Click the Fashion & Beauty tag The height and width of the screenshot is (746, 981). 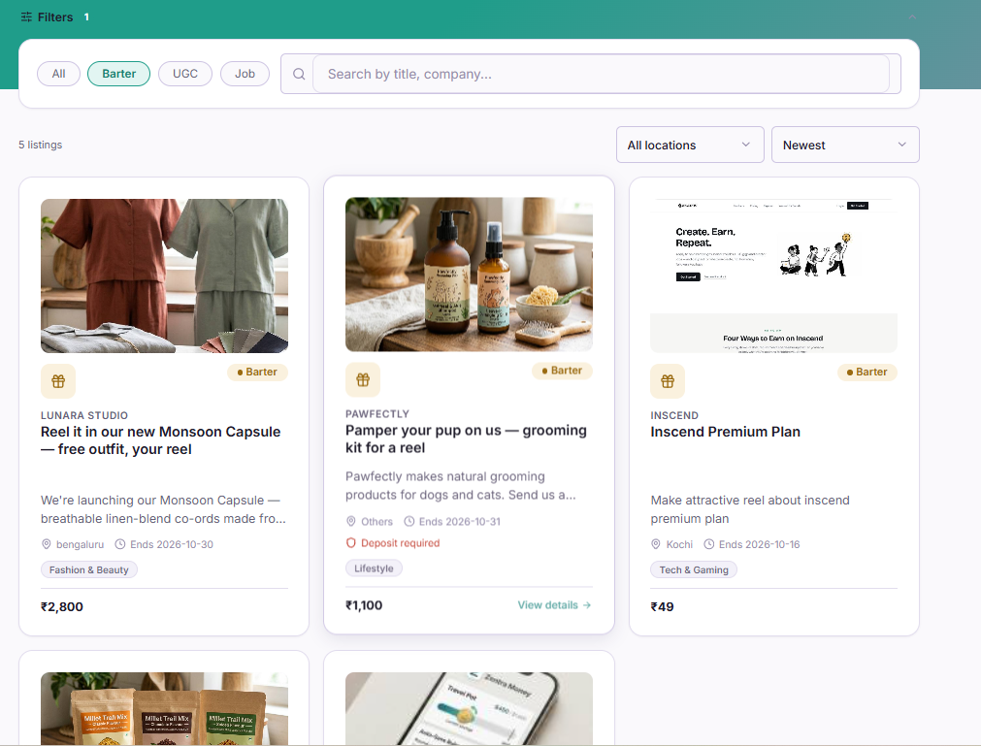pos(89,569)
